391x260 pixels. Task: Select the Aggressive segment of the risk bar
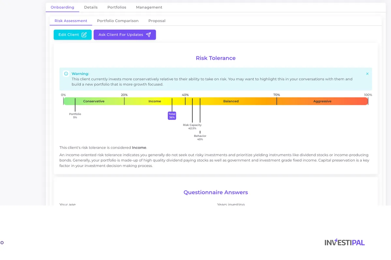click(x=322, y=101)
